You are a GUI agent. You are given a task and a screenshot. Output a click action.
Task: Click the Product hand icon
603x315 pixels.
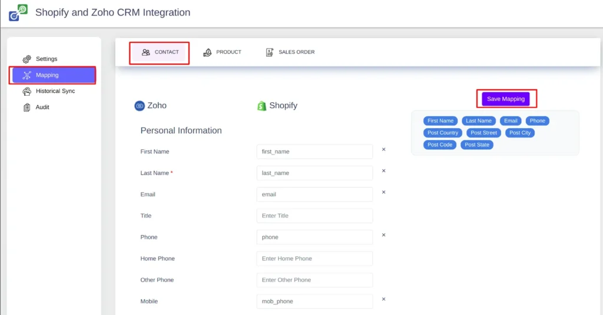coord(207,52)
